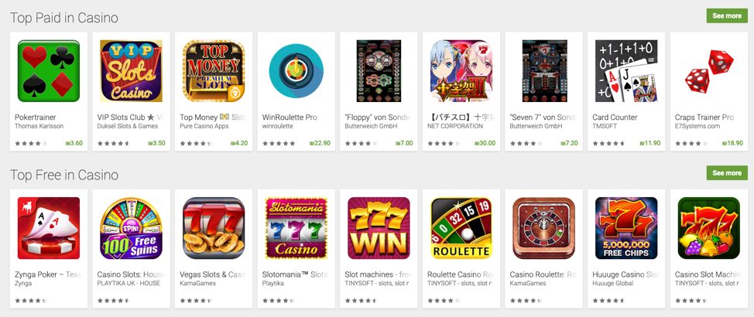This screenshot has width=754, height=317.
Task: Open the Thomas Karlsson developer link
Action: click(39, 126)
